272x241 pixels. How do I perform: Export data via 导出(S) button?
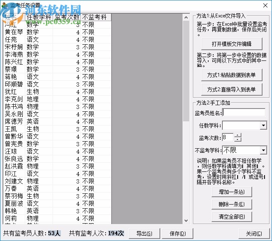(x=144, y=234)
